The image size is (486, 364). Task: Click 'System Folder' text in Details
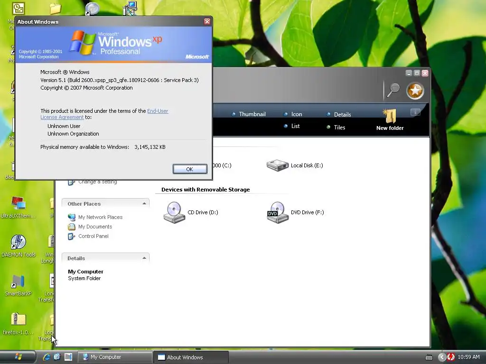[x=84, y=278]
